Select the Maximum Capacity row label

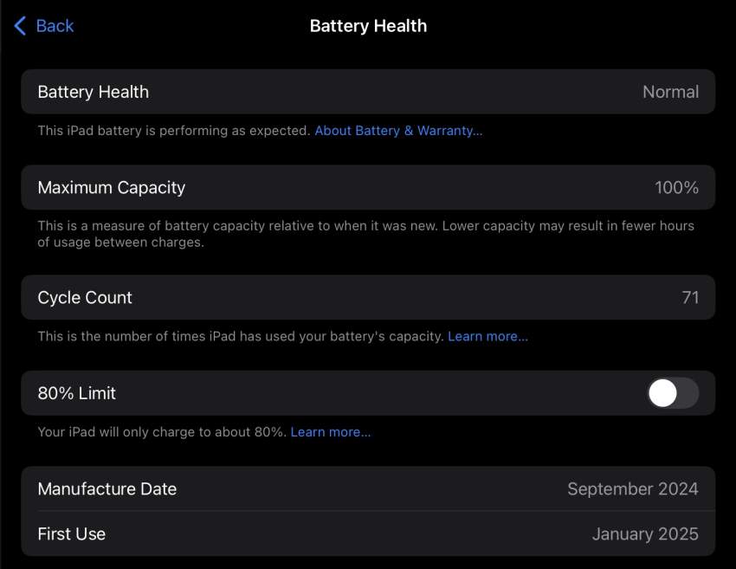[x=112, y=187]
